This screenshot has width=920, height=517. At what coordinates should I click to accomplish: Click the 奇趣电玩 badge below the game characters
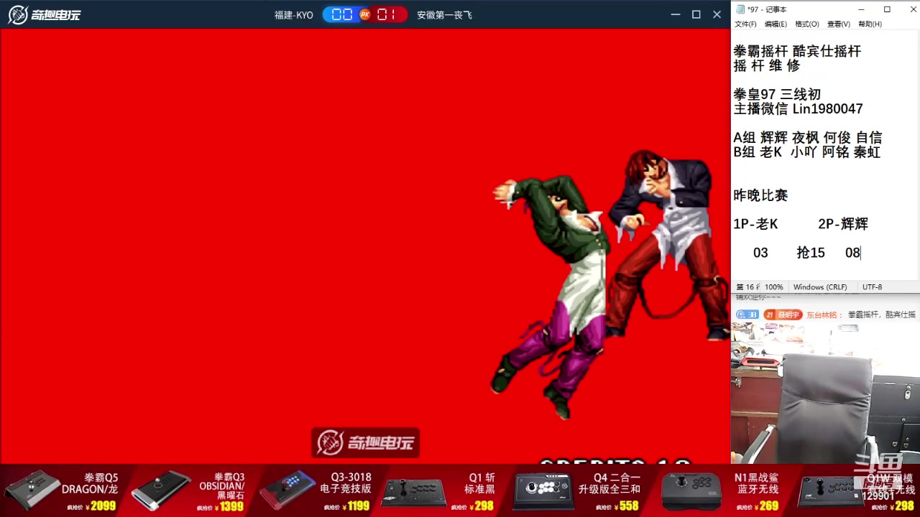tap(365, 442)
